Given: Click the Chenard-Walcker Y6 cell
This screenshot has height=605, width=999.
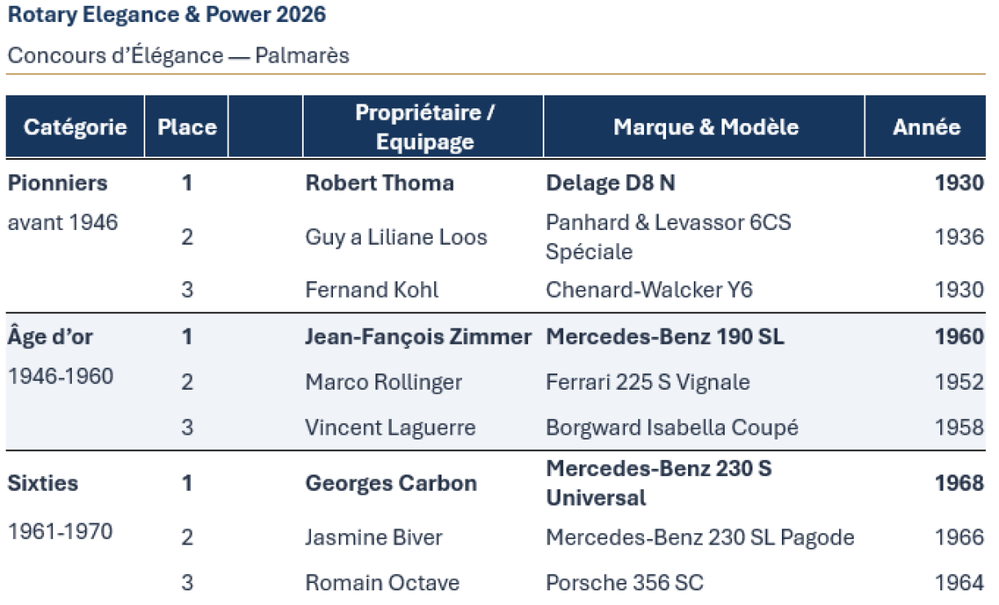Looking at the screenshot, I should [650, 289].
